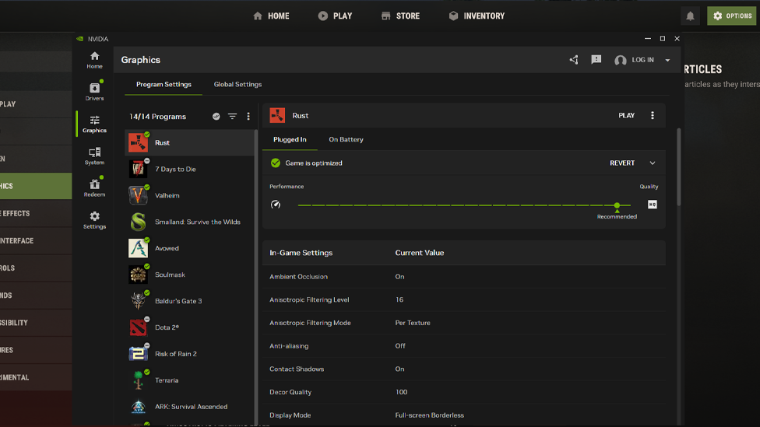Select Smalland: Survive the Wilds program
The image size is (760, 427).
pos(189,222)
